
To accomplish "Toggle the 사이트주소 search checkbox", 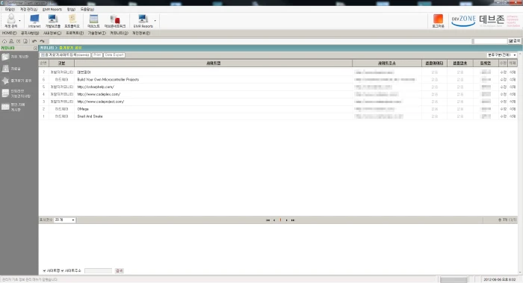I will click(62, 270).
